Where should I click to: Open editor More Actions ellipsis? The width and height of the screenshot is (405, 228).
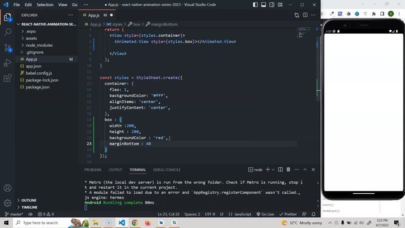click(313, 15)
